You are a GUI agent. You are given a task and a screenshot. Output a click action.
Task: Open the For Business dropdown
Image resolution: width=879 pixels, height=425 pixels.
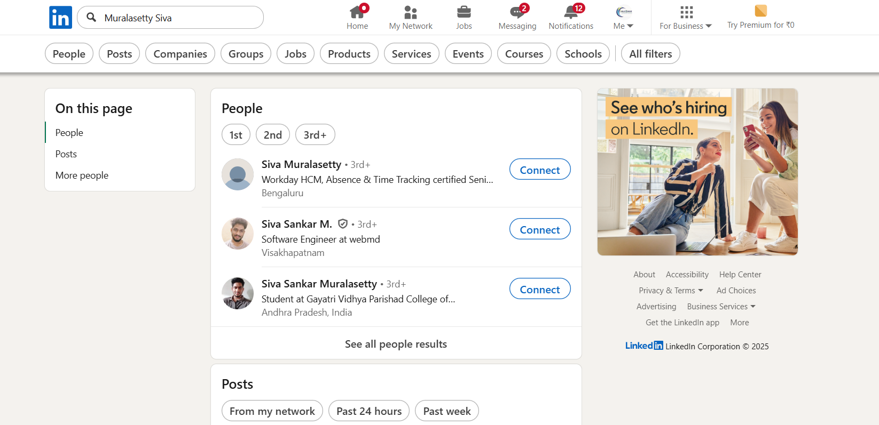coord(686,18)
